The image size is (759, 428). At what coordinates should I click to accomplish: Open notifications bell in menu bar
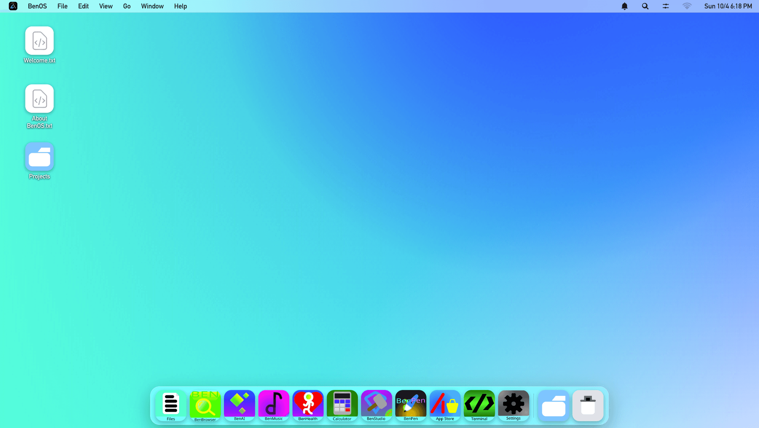[x=625, y=6]
